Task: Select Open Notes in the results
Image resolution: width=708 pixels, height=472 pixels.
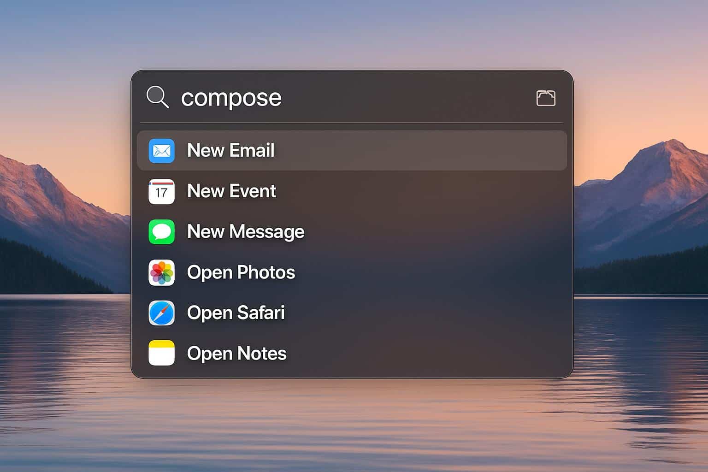Action: pos(236,354)
